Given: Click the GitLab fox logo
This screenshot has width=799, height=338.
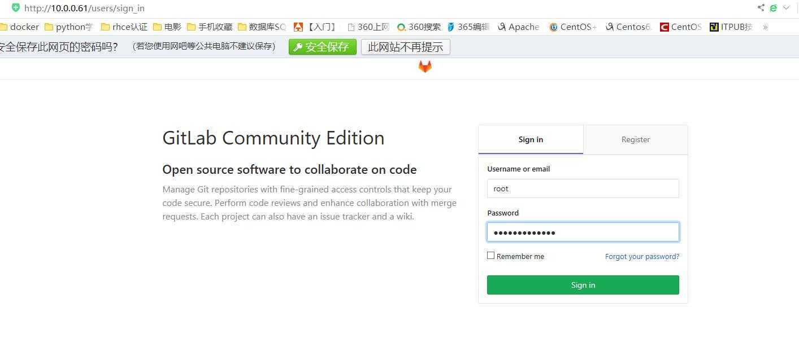Looking at the screenshot, I should coord(425,67).
